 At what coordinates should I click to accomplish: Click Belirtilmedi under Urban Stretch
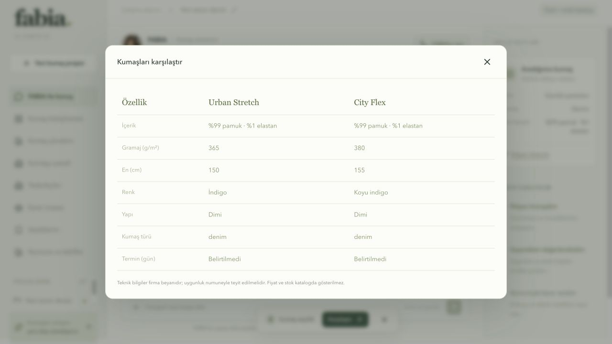[x=225, y=259]
